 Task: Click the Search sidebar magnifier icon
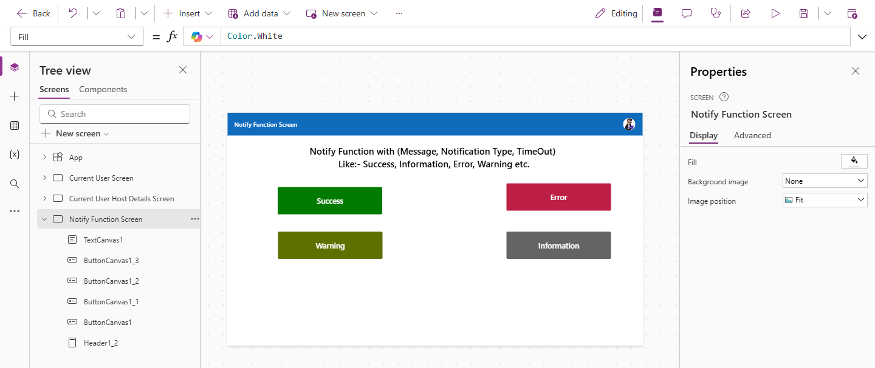click(15, 184)
